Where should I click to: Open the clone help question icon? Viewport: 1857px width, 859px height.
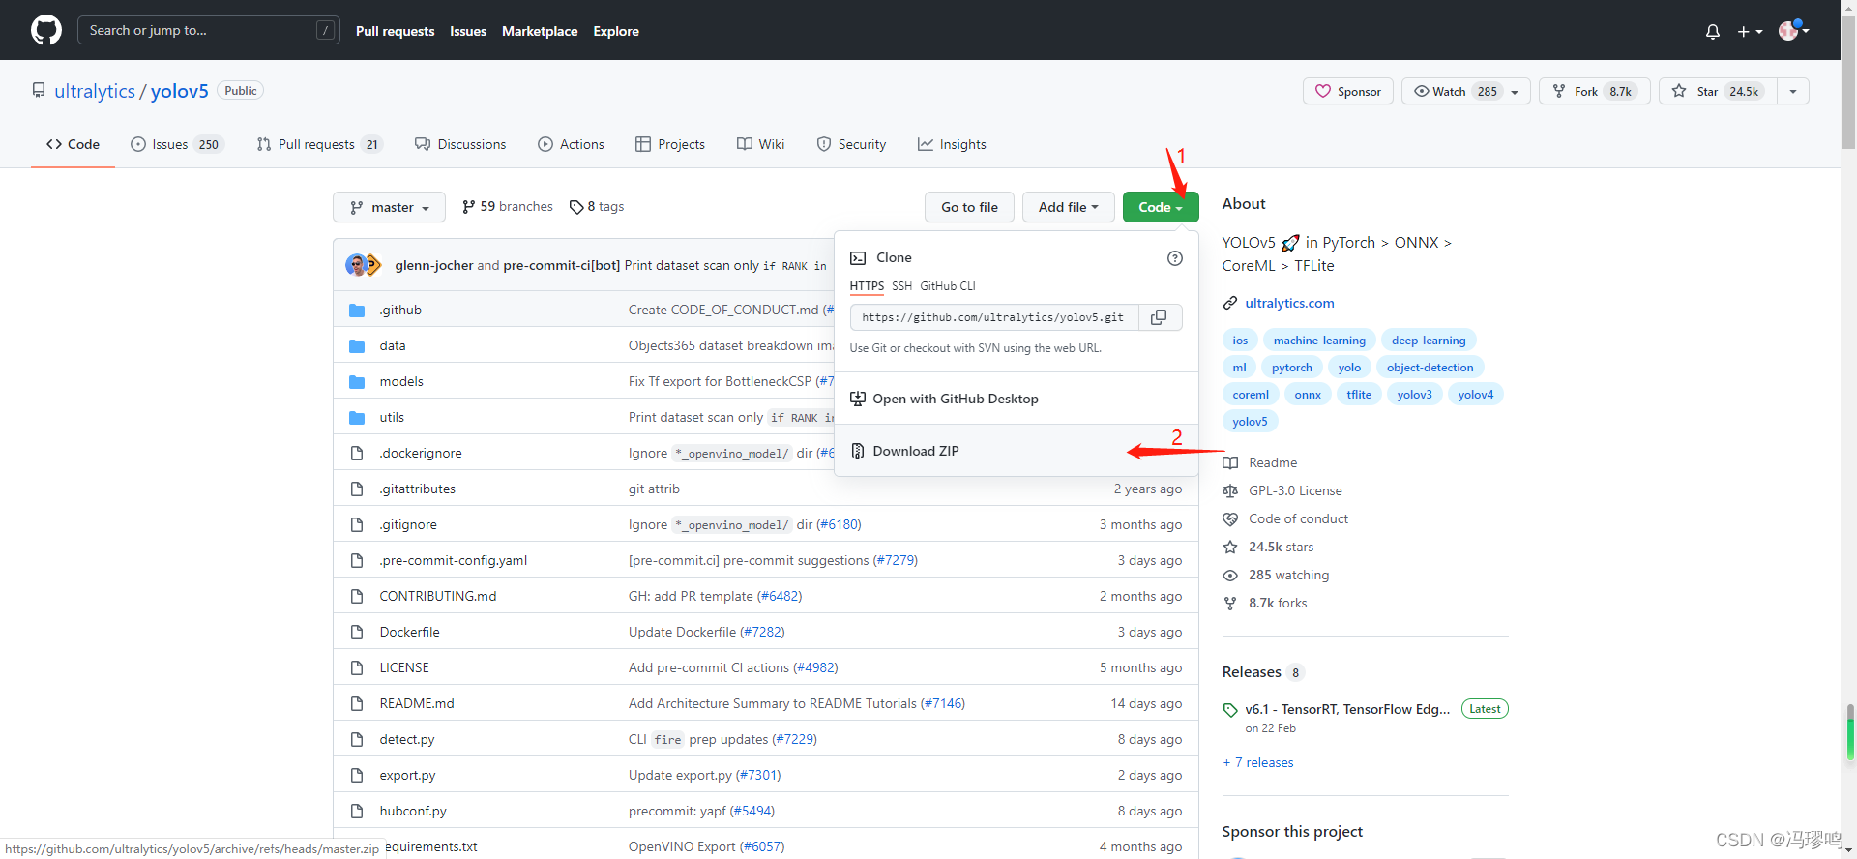pyautogui.click(x=1175, y=258)
